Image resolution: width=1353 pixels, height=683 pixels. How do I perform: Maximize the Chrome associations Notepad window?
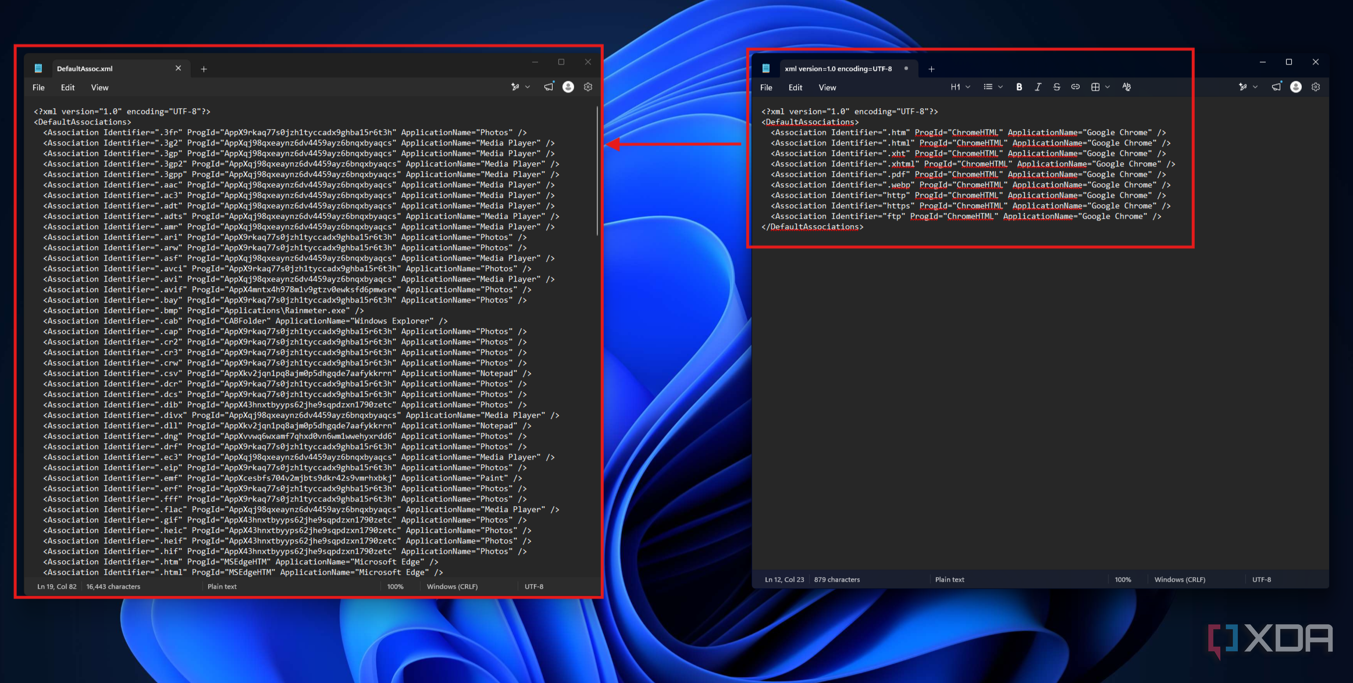[x=1289, y=62]
